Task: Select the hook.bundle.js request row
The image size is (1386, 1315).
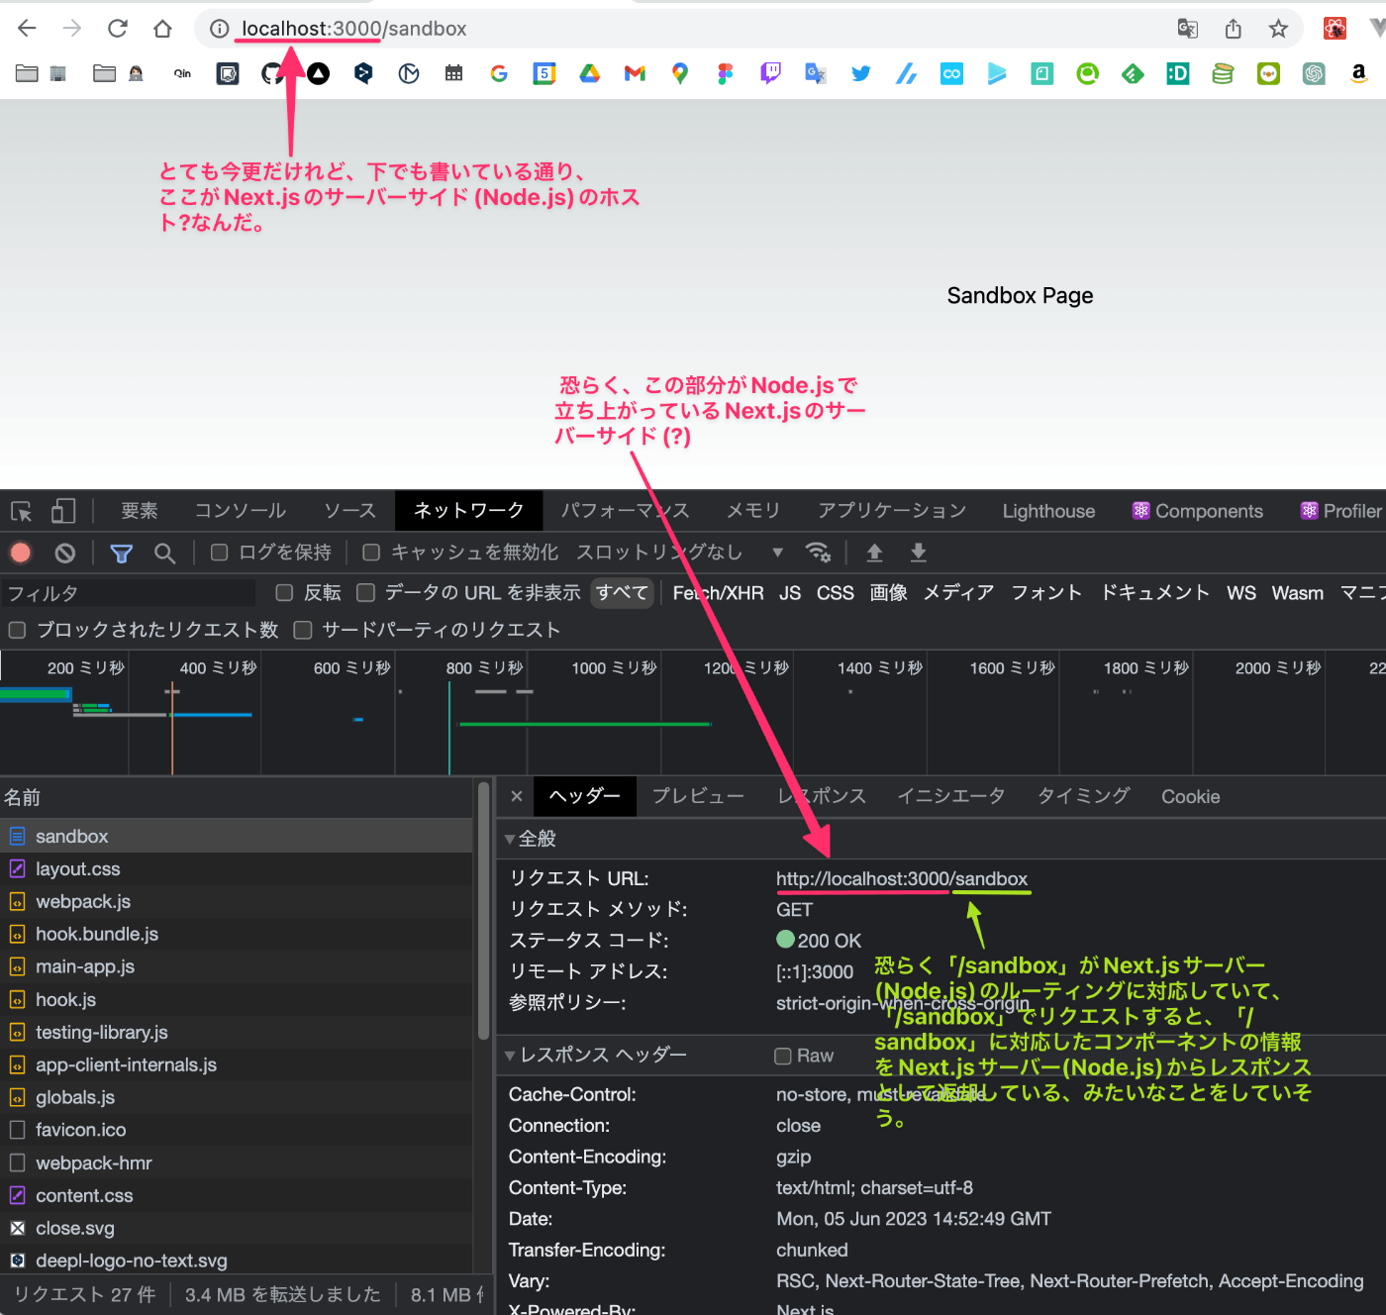Action: tap(236, 934)
